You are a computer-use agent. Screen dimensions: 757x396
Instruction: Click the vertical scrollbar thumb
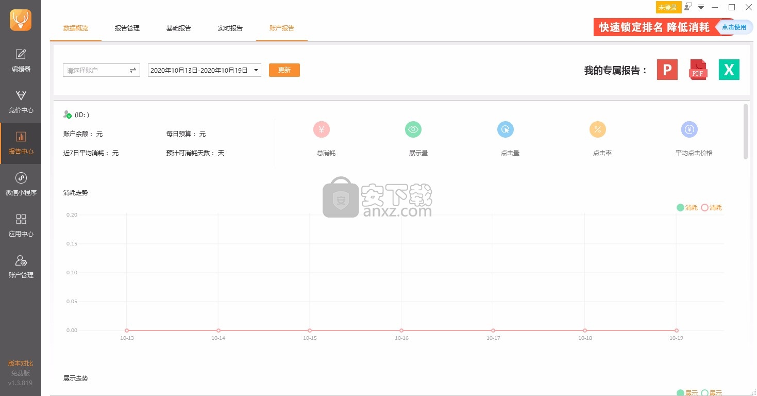pyautogui.click(x=746, y=131)
